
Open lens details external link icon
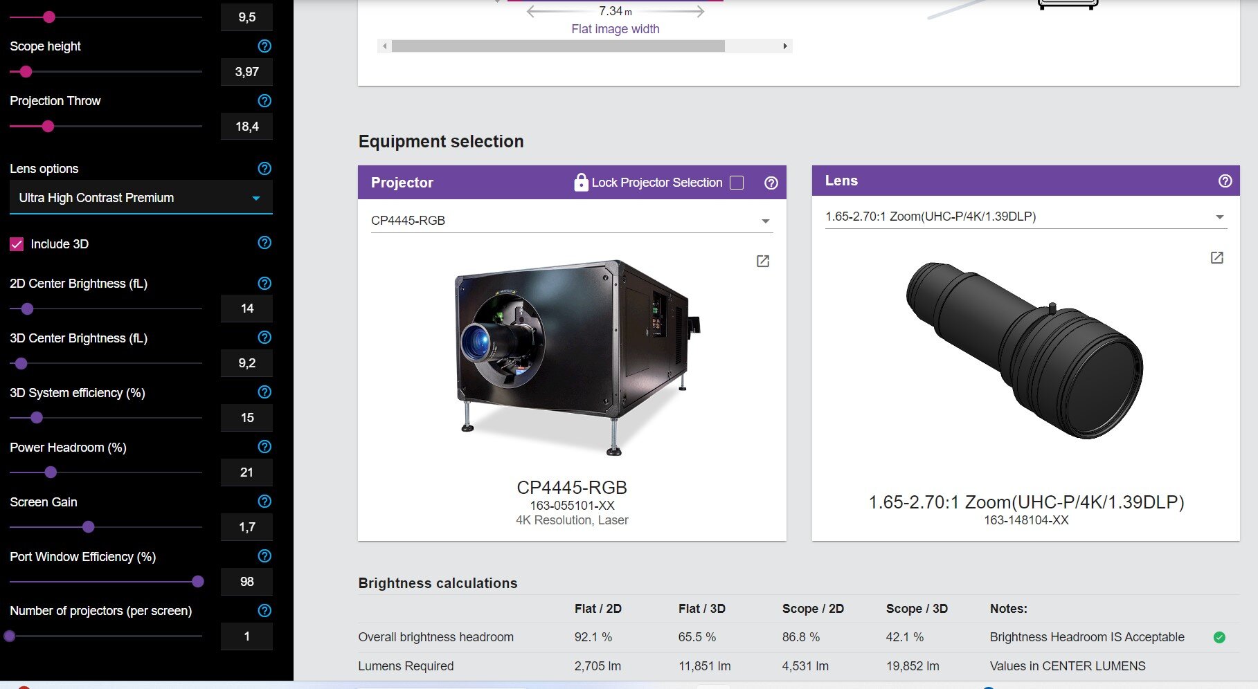click(x=1216, y=258)
